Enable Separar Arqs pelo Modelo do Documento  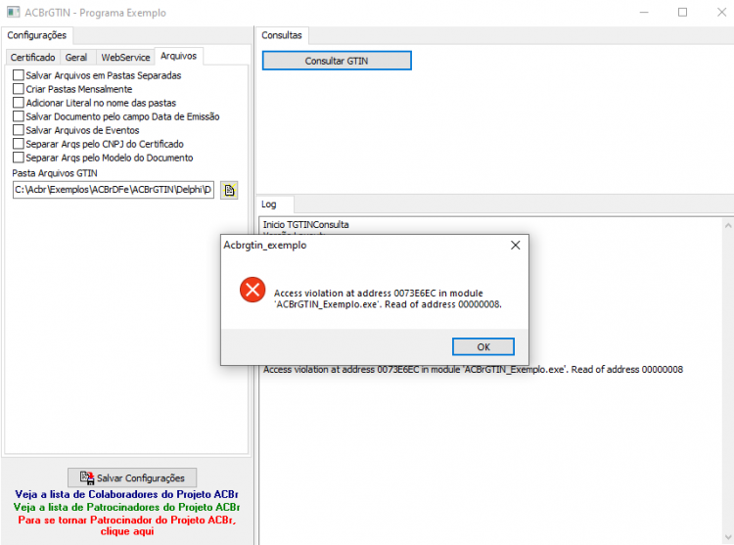(x=19, y=158)
